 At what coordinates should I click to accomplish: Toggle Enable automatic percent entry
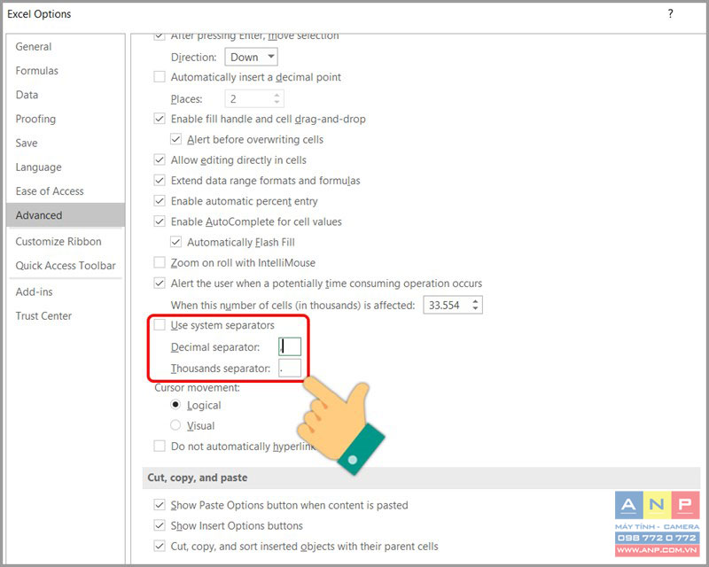[x=160, y=201]
